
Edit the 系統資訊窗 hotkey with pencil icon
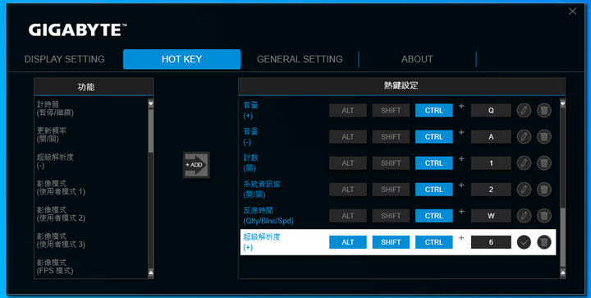coord(524,189)
